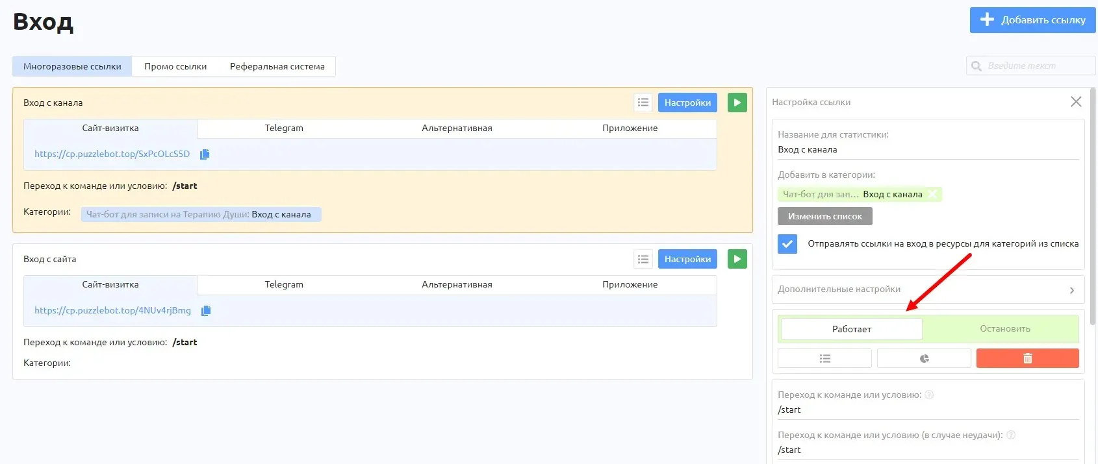Click the Вход с сайта card title
This screenshot has height=464, width=1098.
pos(50,259)
